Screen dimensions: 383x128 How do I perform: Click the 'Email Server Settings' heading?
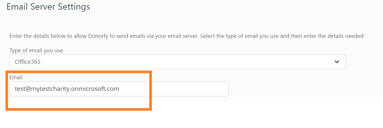click(48, 7)
